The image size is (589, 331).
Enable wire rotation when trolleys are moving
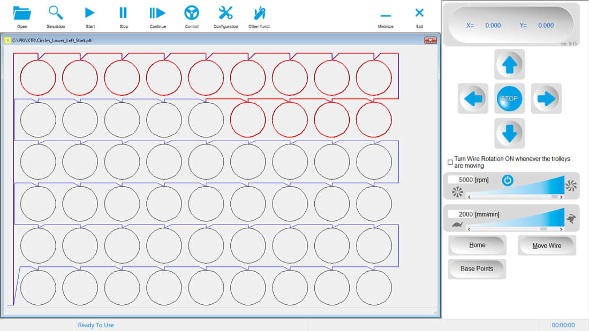[x=450, y=161]
